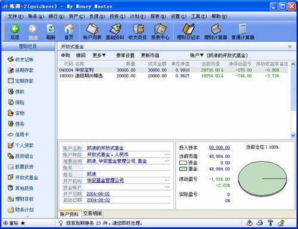Select 债权 in the sidebar
Screen dimensions: 298x229
point(16,92)
